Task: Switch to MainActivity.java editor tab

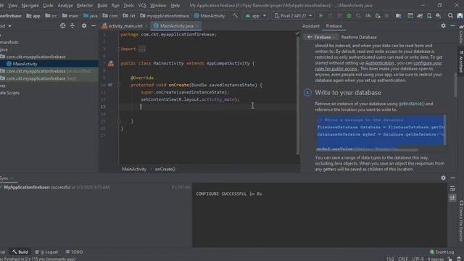Action: pyautogui.click(x=177, y=26)
